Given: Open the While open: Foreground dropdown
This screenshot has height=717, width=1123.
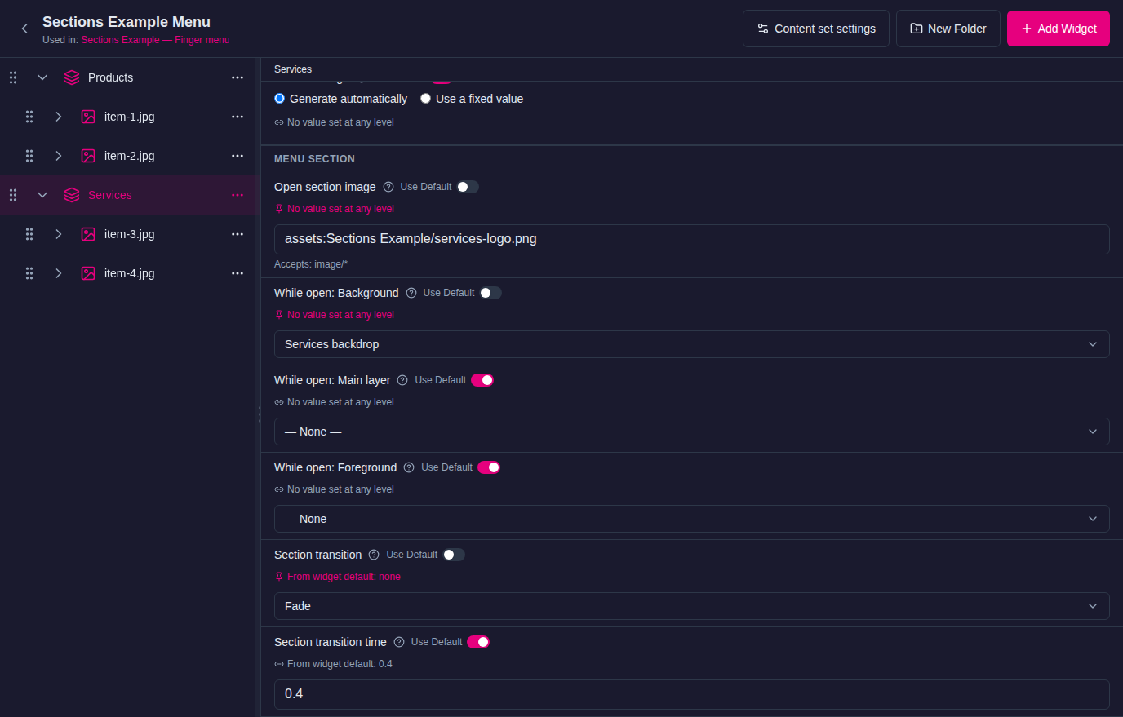Looking at the screenshot, I should click(x=692, y=519).
